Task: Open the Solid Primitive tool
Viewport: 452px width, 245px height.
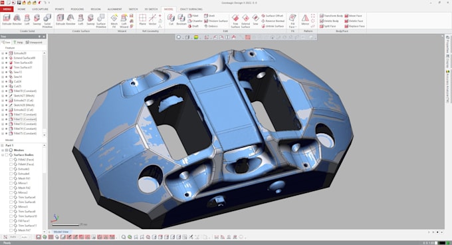Action: point(47,21)
